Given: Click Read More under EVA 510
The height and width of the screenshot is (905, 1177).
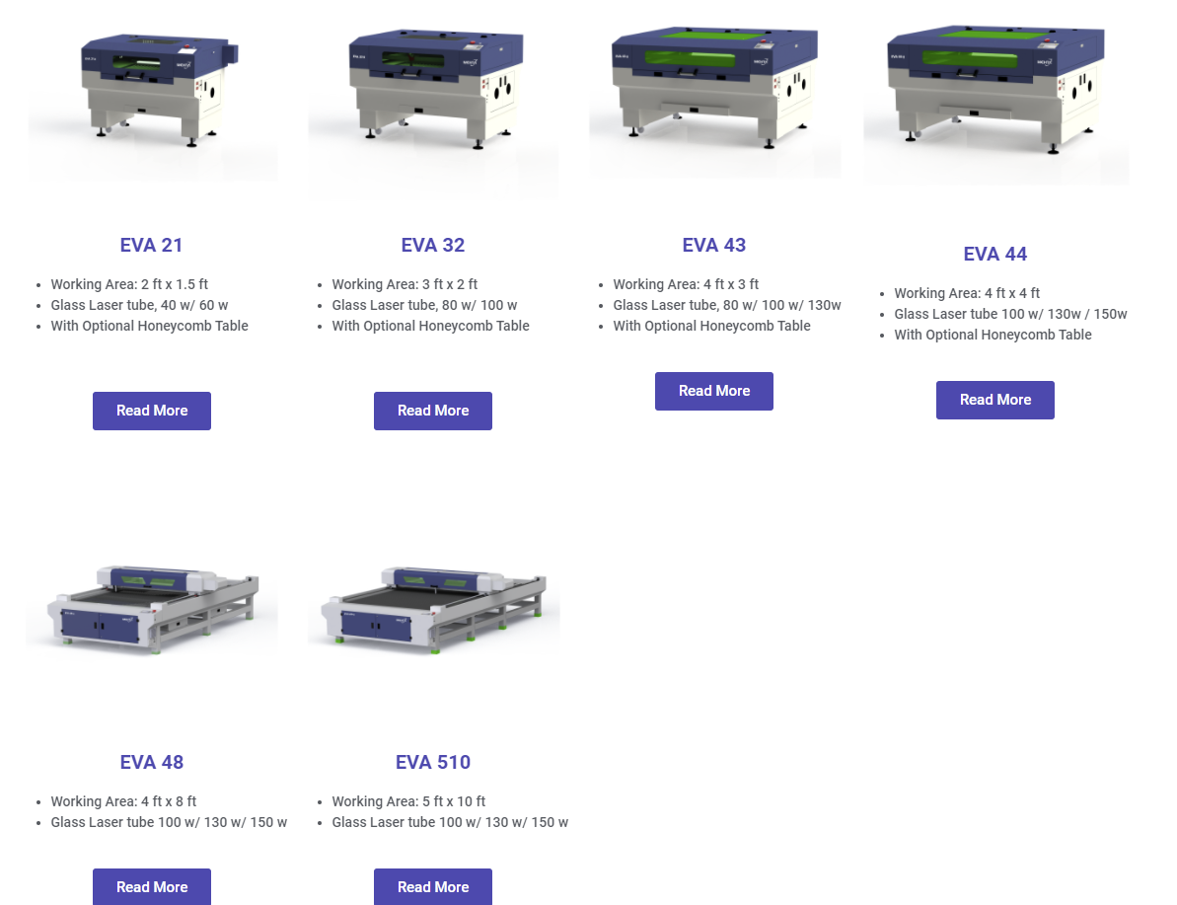Looking at the screenshot, I should (x=433, y=887).
